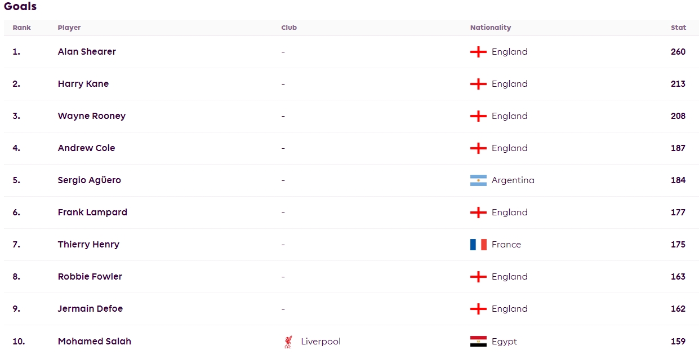The width and height of the screenshot is (699, 354).
Task: Select Wayne Rooney's name
Action: coord(92,116)
